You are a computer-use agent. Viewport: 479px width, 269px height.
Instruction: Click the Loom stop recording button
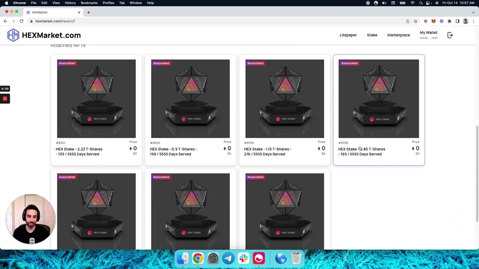pyautogui.click(x=5, y=99)
